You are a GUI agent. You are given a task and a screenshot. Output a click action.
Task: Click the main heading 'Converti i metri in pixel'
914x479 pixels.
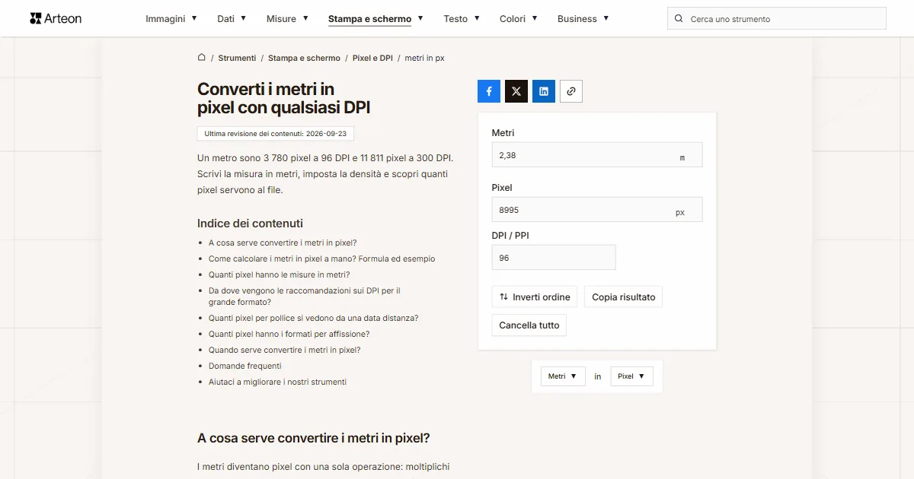pyautogui.click(x=284, y=99)
